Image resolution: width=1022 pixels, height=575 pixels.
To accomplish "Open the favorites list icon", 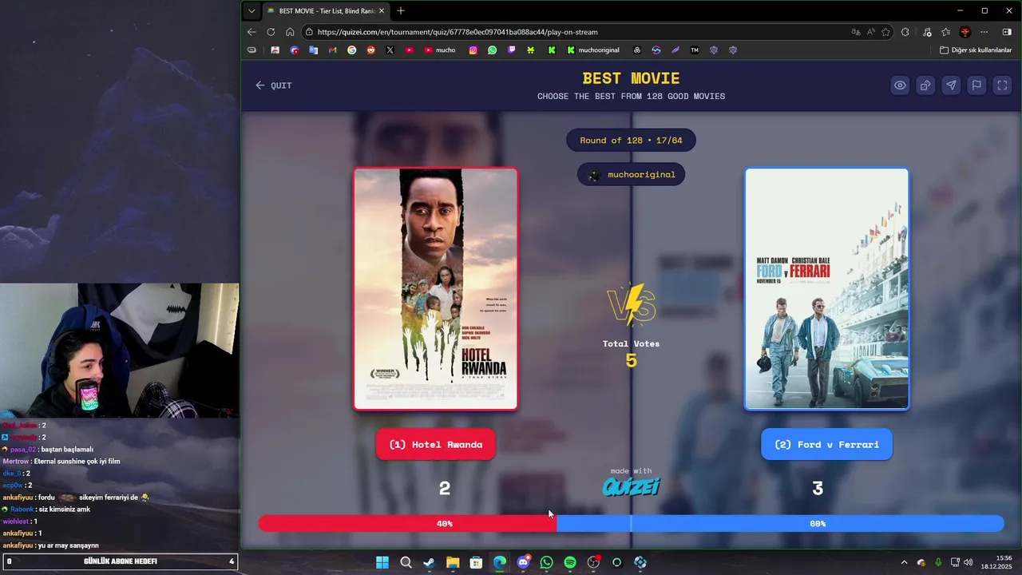I will tap(945, 32).
